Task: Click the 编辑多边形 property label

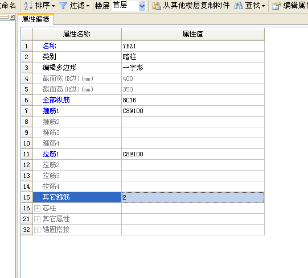Action: (59, 68)
